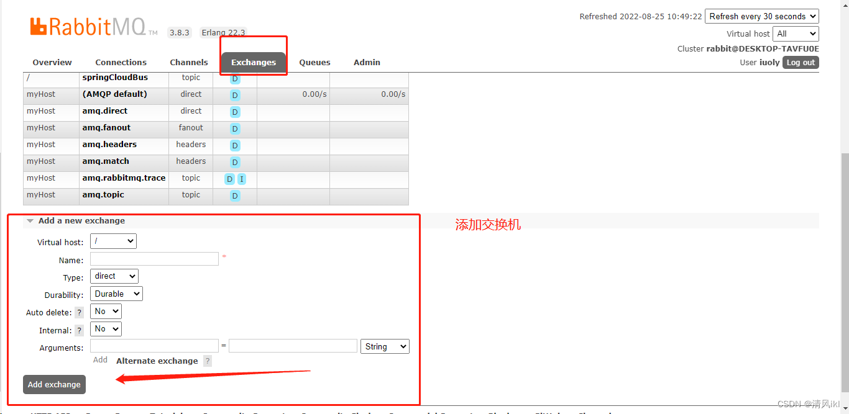Click the Add alternate exchange argument link

100,360
